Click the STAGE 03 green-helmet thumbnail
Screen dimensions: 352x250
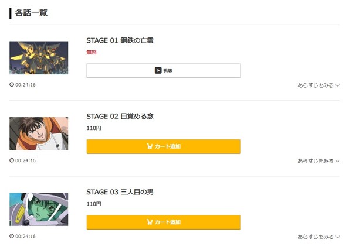click(x=39, y=210)
